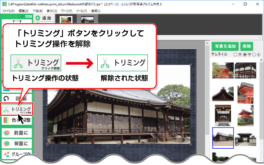Send object backward with 背面に
Viewport: 264px width, 165px height.
[x=17, y=143]
